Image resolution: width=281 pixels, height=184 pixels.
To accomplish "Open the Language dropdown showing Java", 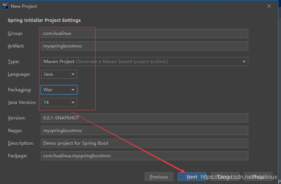I will 59,74.
